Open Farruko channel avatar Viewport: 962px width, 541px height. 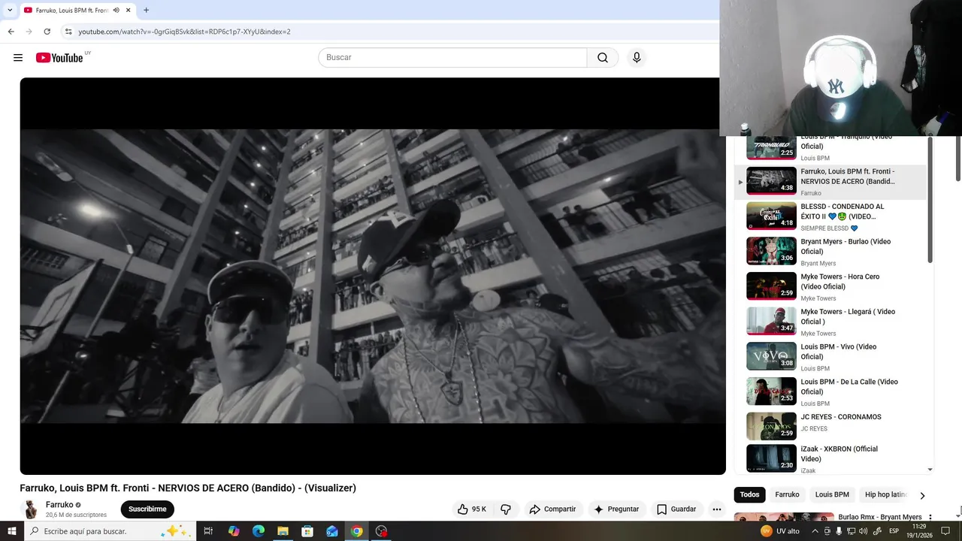(31, 509)
